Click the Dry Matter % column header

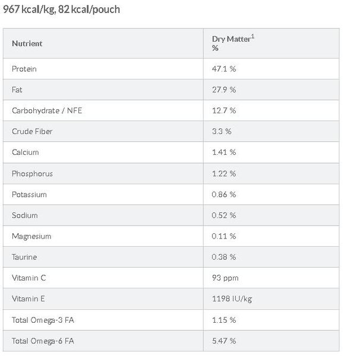(x=233, y=43)
